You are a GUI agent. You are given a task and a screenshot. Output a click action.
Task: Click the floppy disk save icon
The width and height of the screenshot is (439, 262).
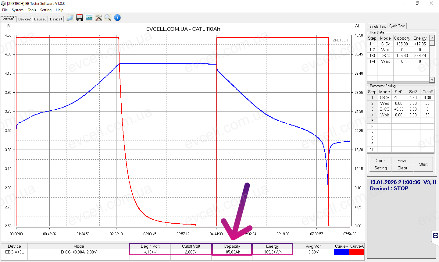(80, 18)
